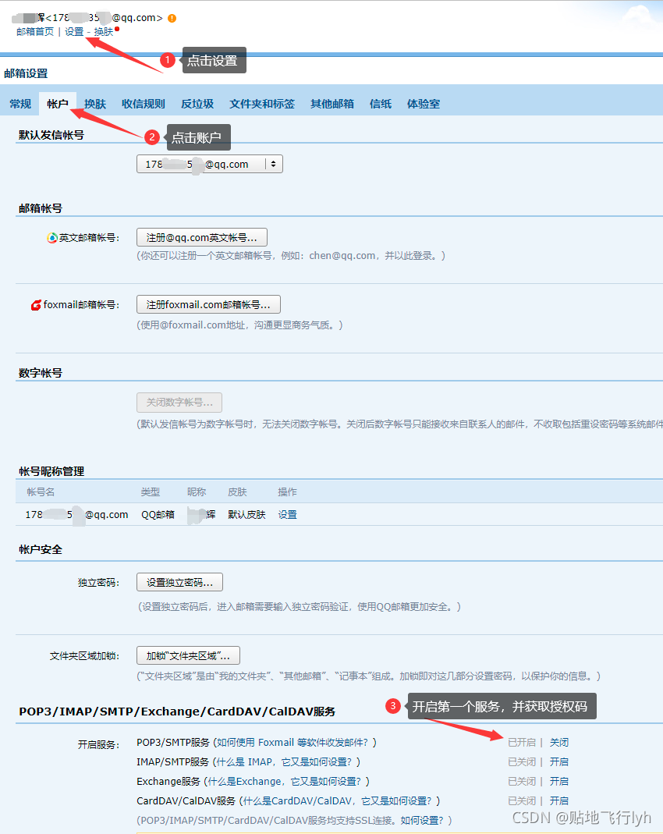Open 如何使用 Foxmail 等软件收发邮件 help link
The height and width of the screenshot is (834, 663).
292,743
